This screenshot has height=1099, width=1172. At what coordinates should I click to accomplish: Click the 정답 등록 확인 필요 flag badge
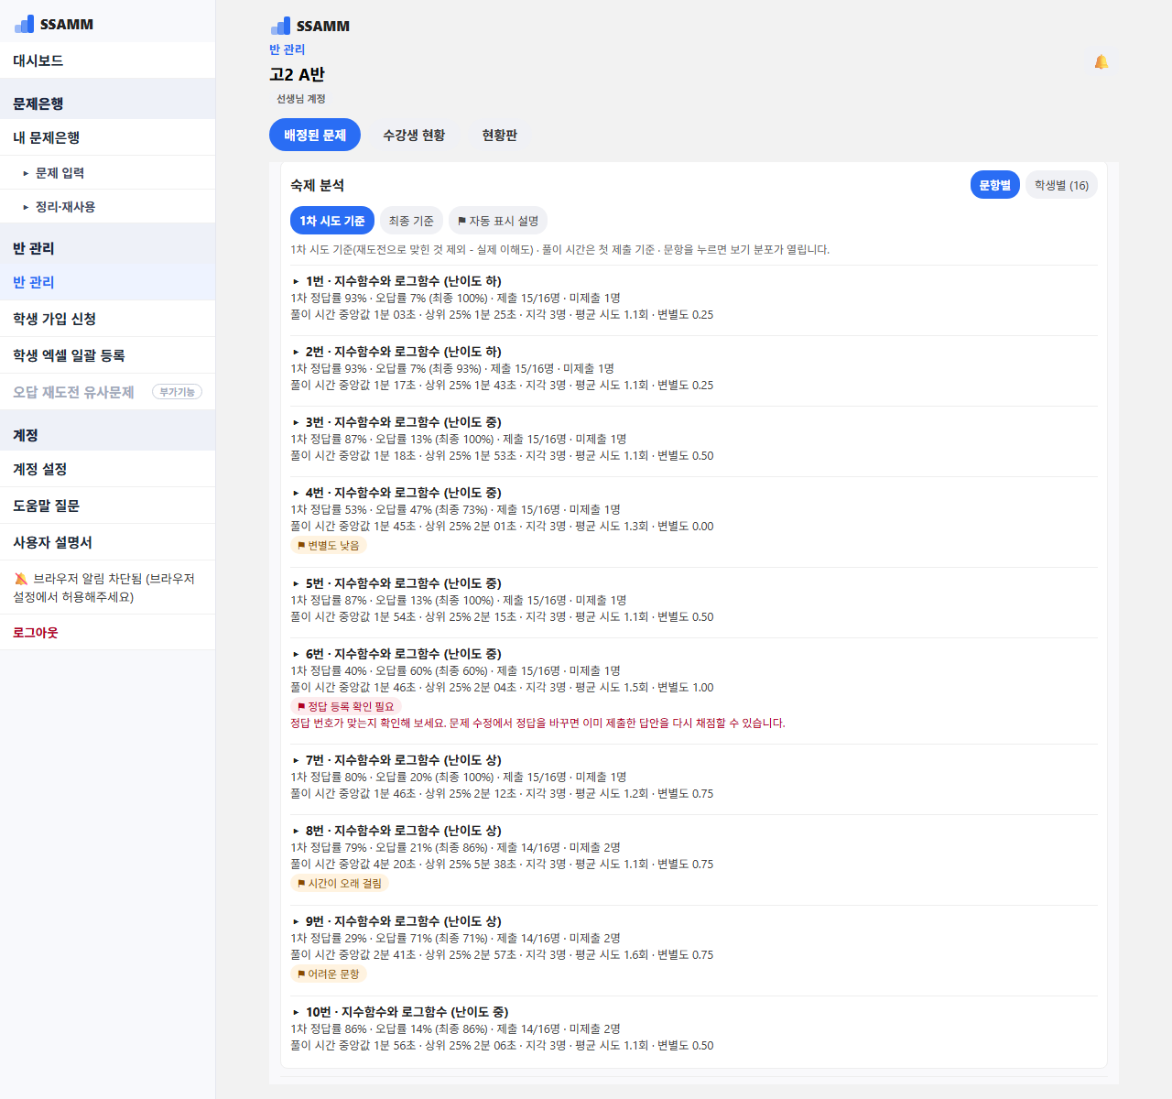(346, 707)
